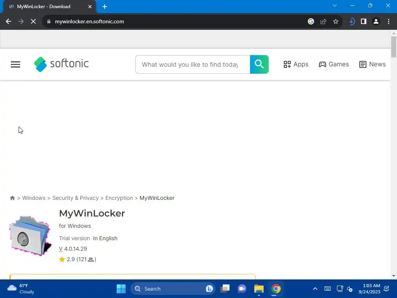This screenshot has height=298, width=397.
Task: Click the MyWinLocker page heading
Action: click(92, 213)
